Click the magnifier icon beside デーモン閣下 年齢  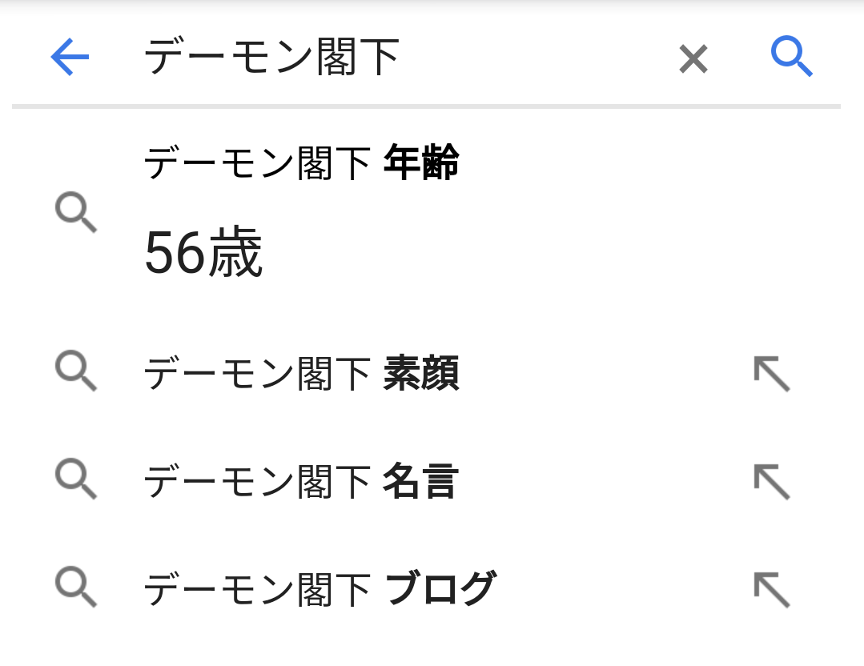[x=76, y=214]
